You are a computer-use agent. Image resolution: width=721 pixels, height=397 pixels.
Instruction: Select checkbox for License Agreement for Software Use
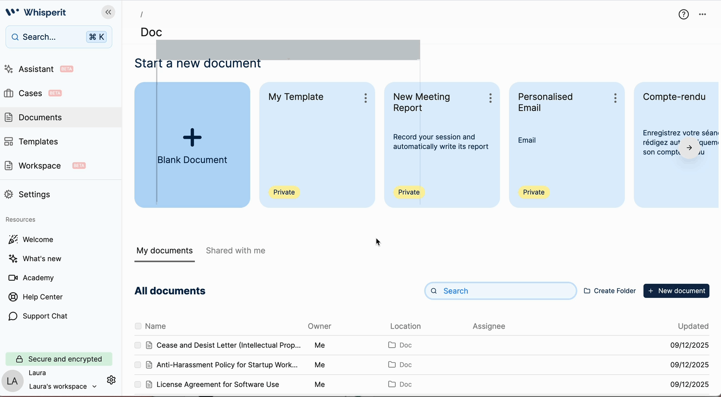(138, 384)
